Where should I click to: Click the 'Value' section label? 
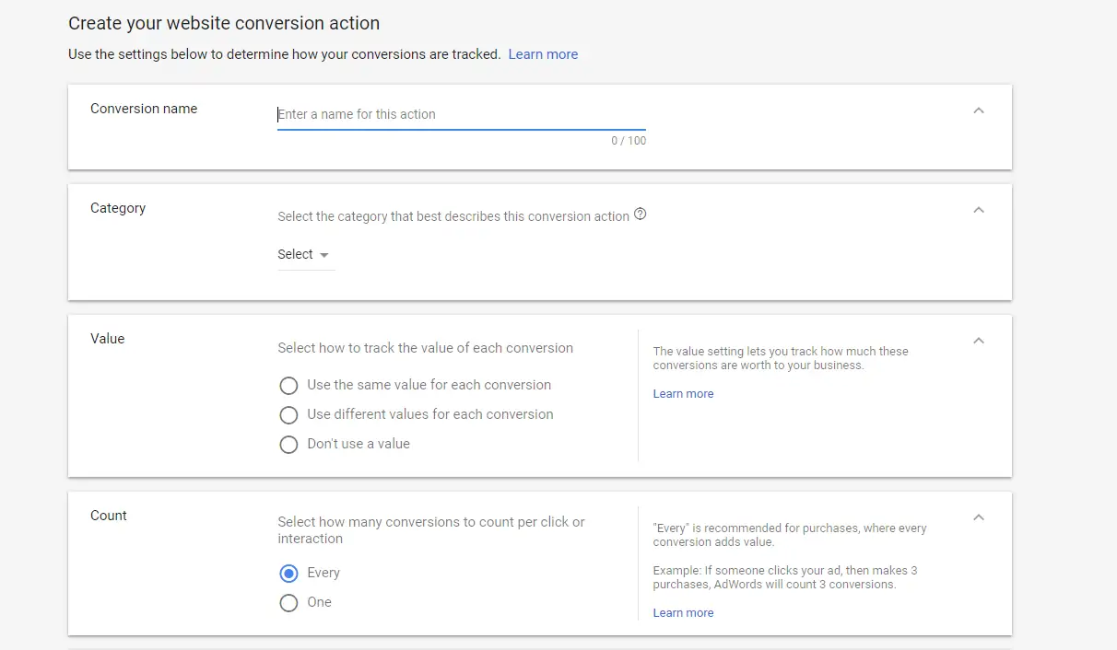(x=107, y=339)
